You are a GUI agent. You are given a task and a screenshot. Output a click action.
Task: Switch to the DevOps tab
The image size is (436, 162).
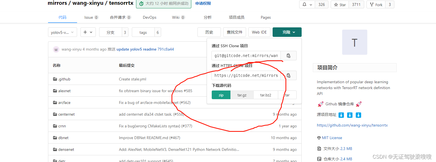coord(150,17)
